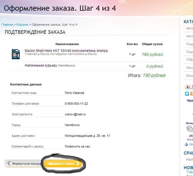Image resolution: width=193 pixels, height=176 pixels.
Task: Click the Электропочта label
Action: point(22,114)
